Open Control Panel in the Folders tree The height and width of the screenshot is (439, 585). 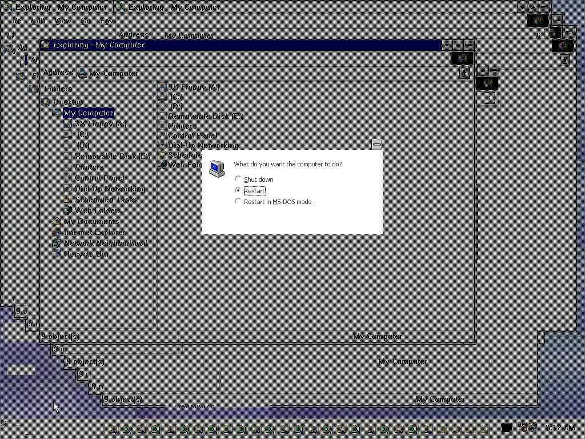point(99,178)
